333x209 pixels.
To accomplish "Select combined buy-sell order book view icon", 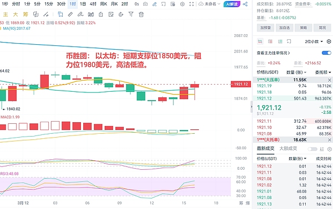I will tap(260, 41).
